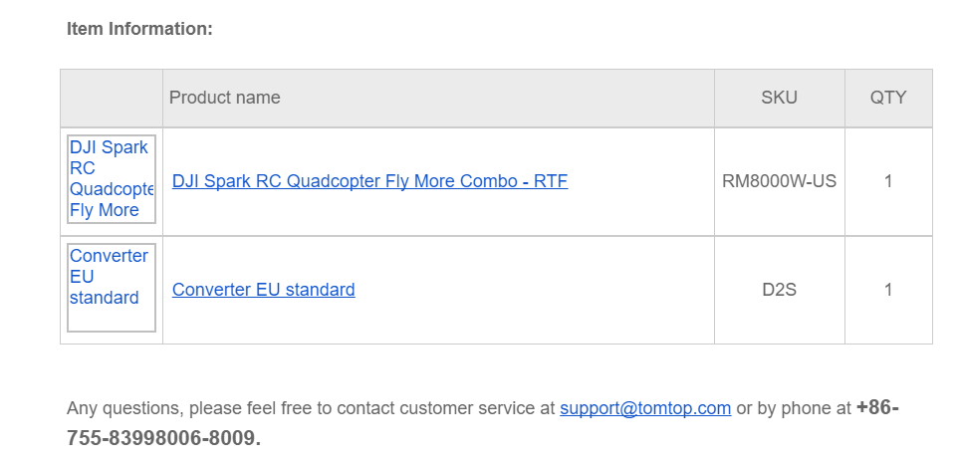This screenshot has height=461, width=959.
Task: Click the empty header cell above thumbnails
Action: [x=112, y=98]
